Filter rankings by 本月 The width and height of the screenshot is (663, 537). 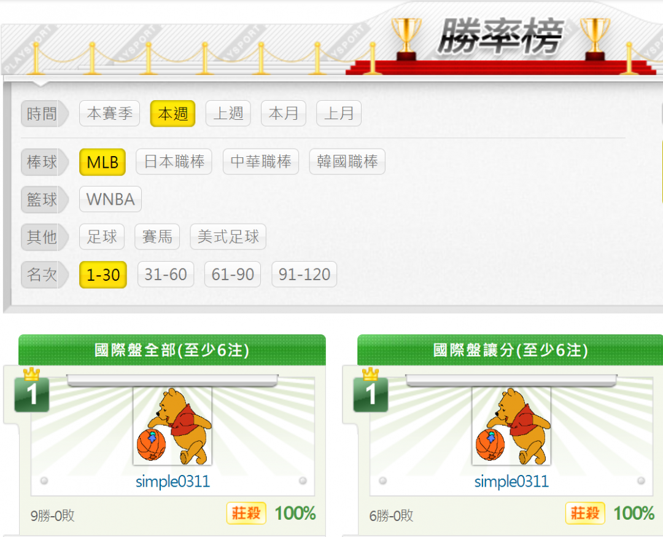tap(283, 114)
